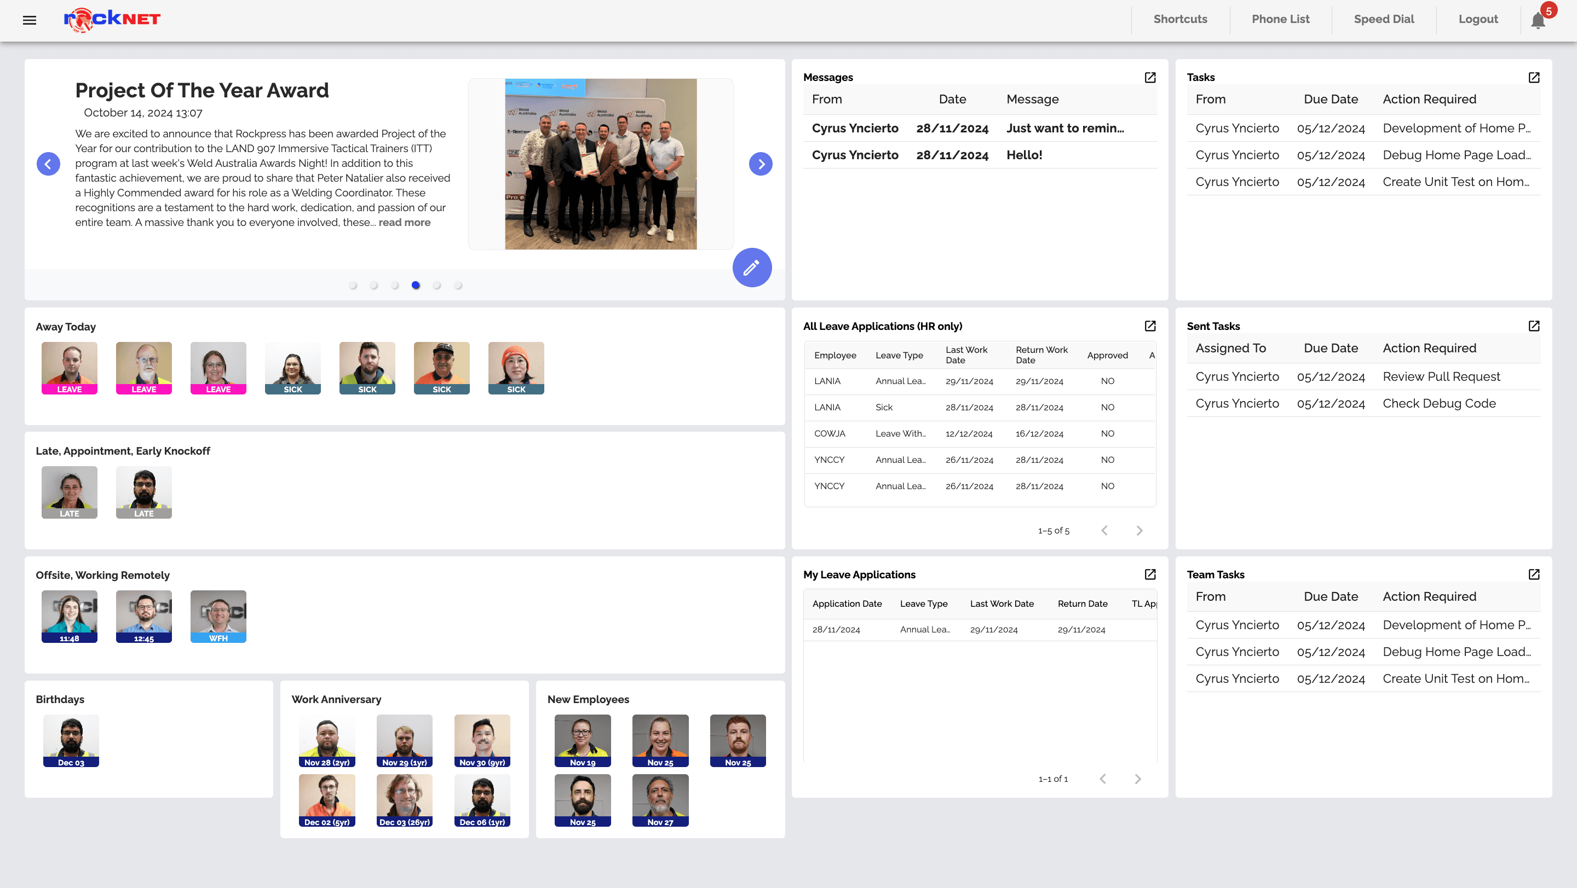Select second carousel dot
Image resolution: width=1577 pixels, height=888 pixels.
tap(373, 286)
